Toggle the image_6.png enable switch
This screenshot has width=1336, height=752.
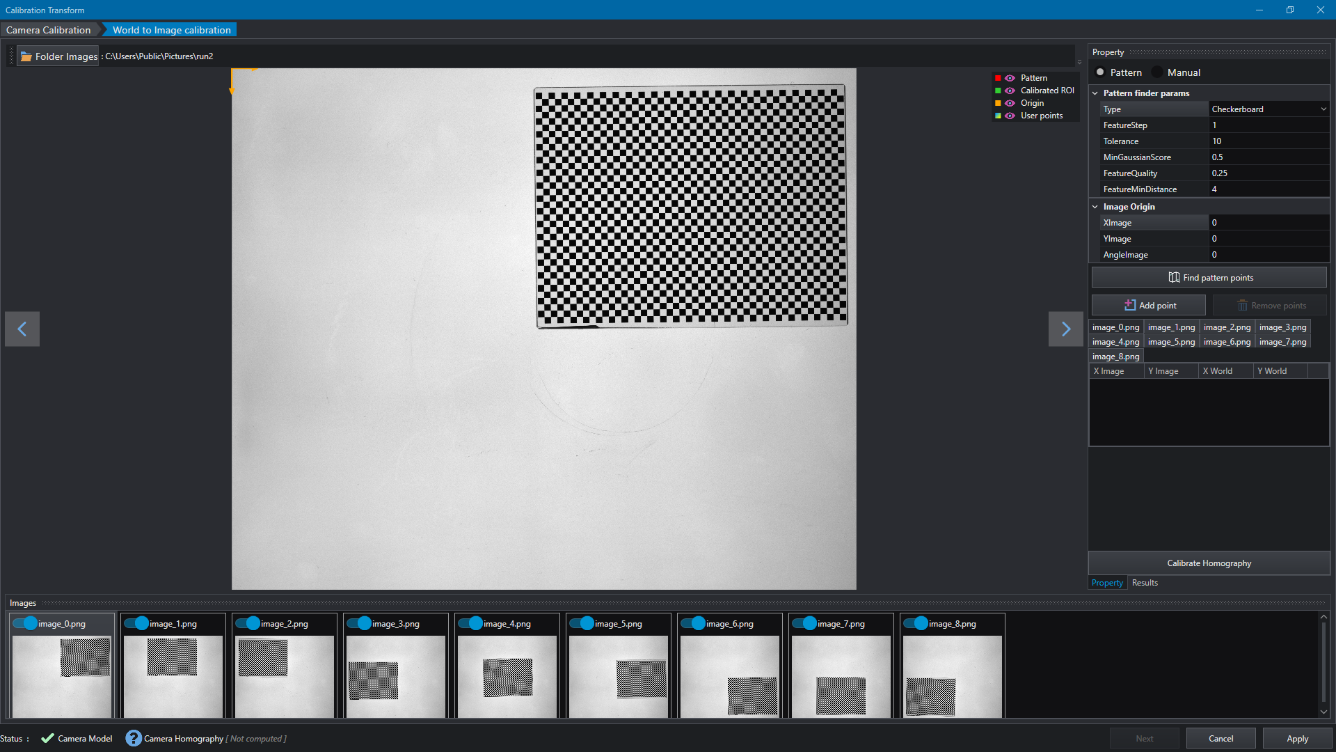[693, 623]
